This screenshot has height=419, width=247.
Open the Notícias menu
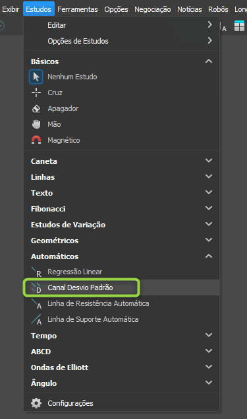click(x=190, y=9)
